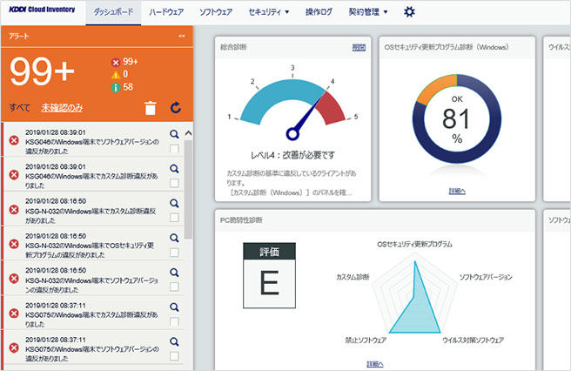Open the ハードウェア tab

[x=166, y=12]
